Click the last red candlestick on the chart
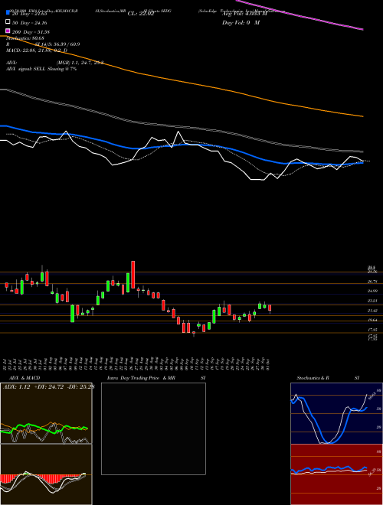383x505 pixels. pos(270,308)
